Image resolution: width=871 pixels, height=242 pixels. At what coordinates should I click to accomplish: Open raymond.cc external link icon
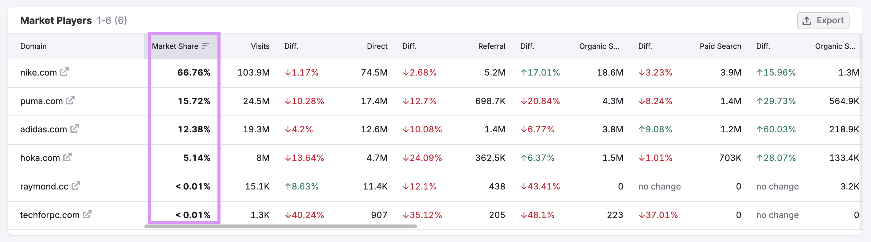(x=76, y=185)
